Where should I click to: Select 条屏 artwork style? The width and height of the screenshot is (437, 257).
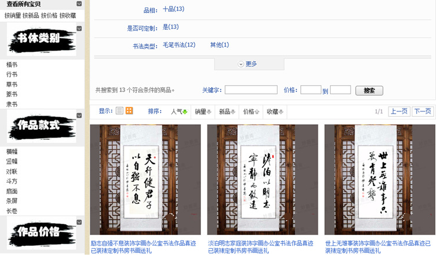[12, 201]
